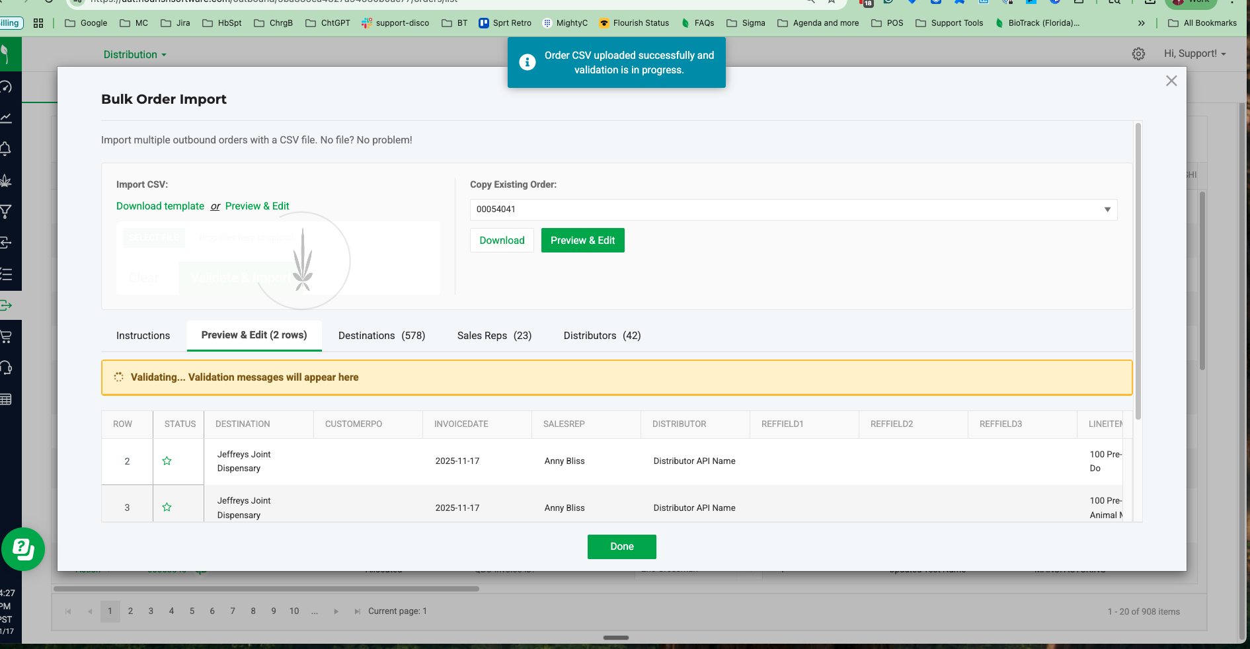Click the green Preview & Edit button
Screen dimensions: 1250x649
point(583,241)
